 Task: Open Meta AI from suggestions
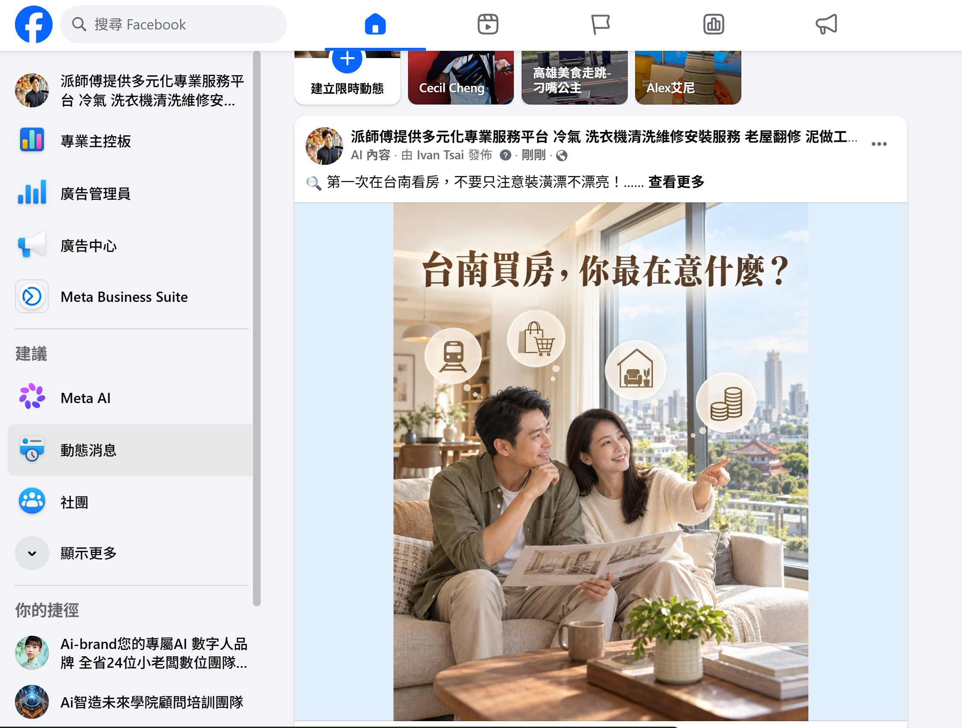pos(130,398)
